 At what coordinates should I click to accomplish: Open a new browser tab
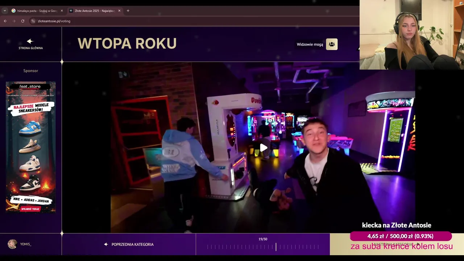(128, 11)
